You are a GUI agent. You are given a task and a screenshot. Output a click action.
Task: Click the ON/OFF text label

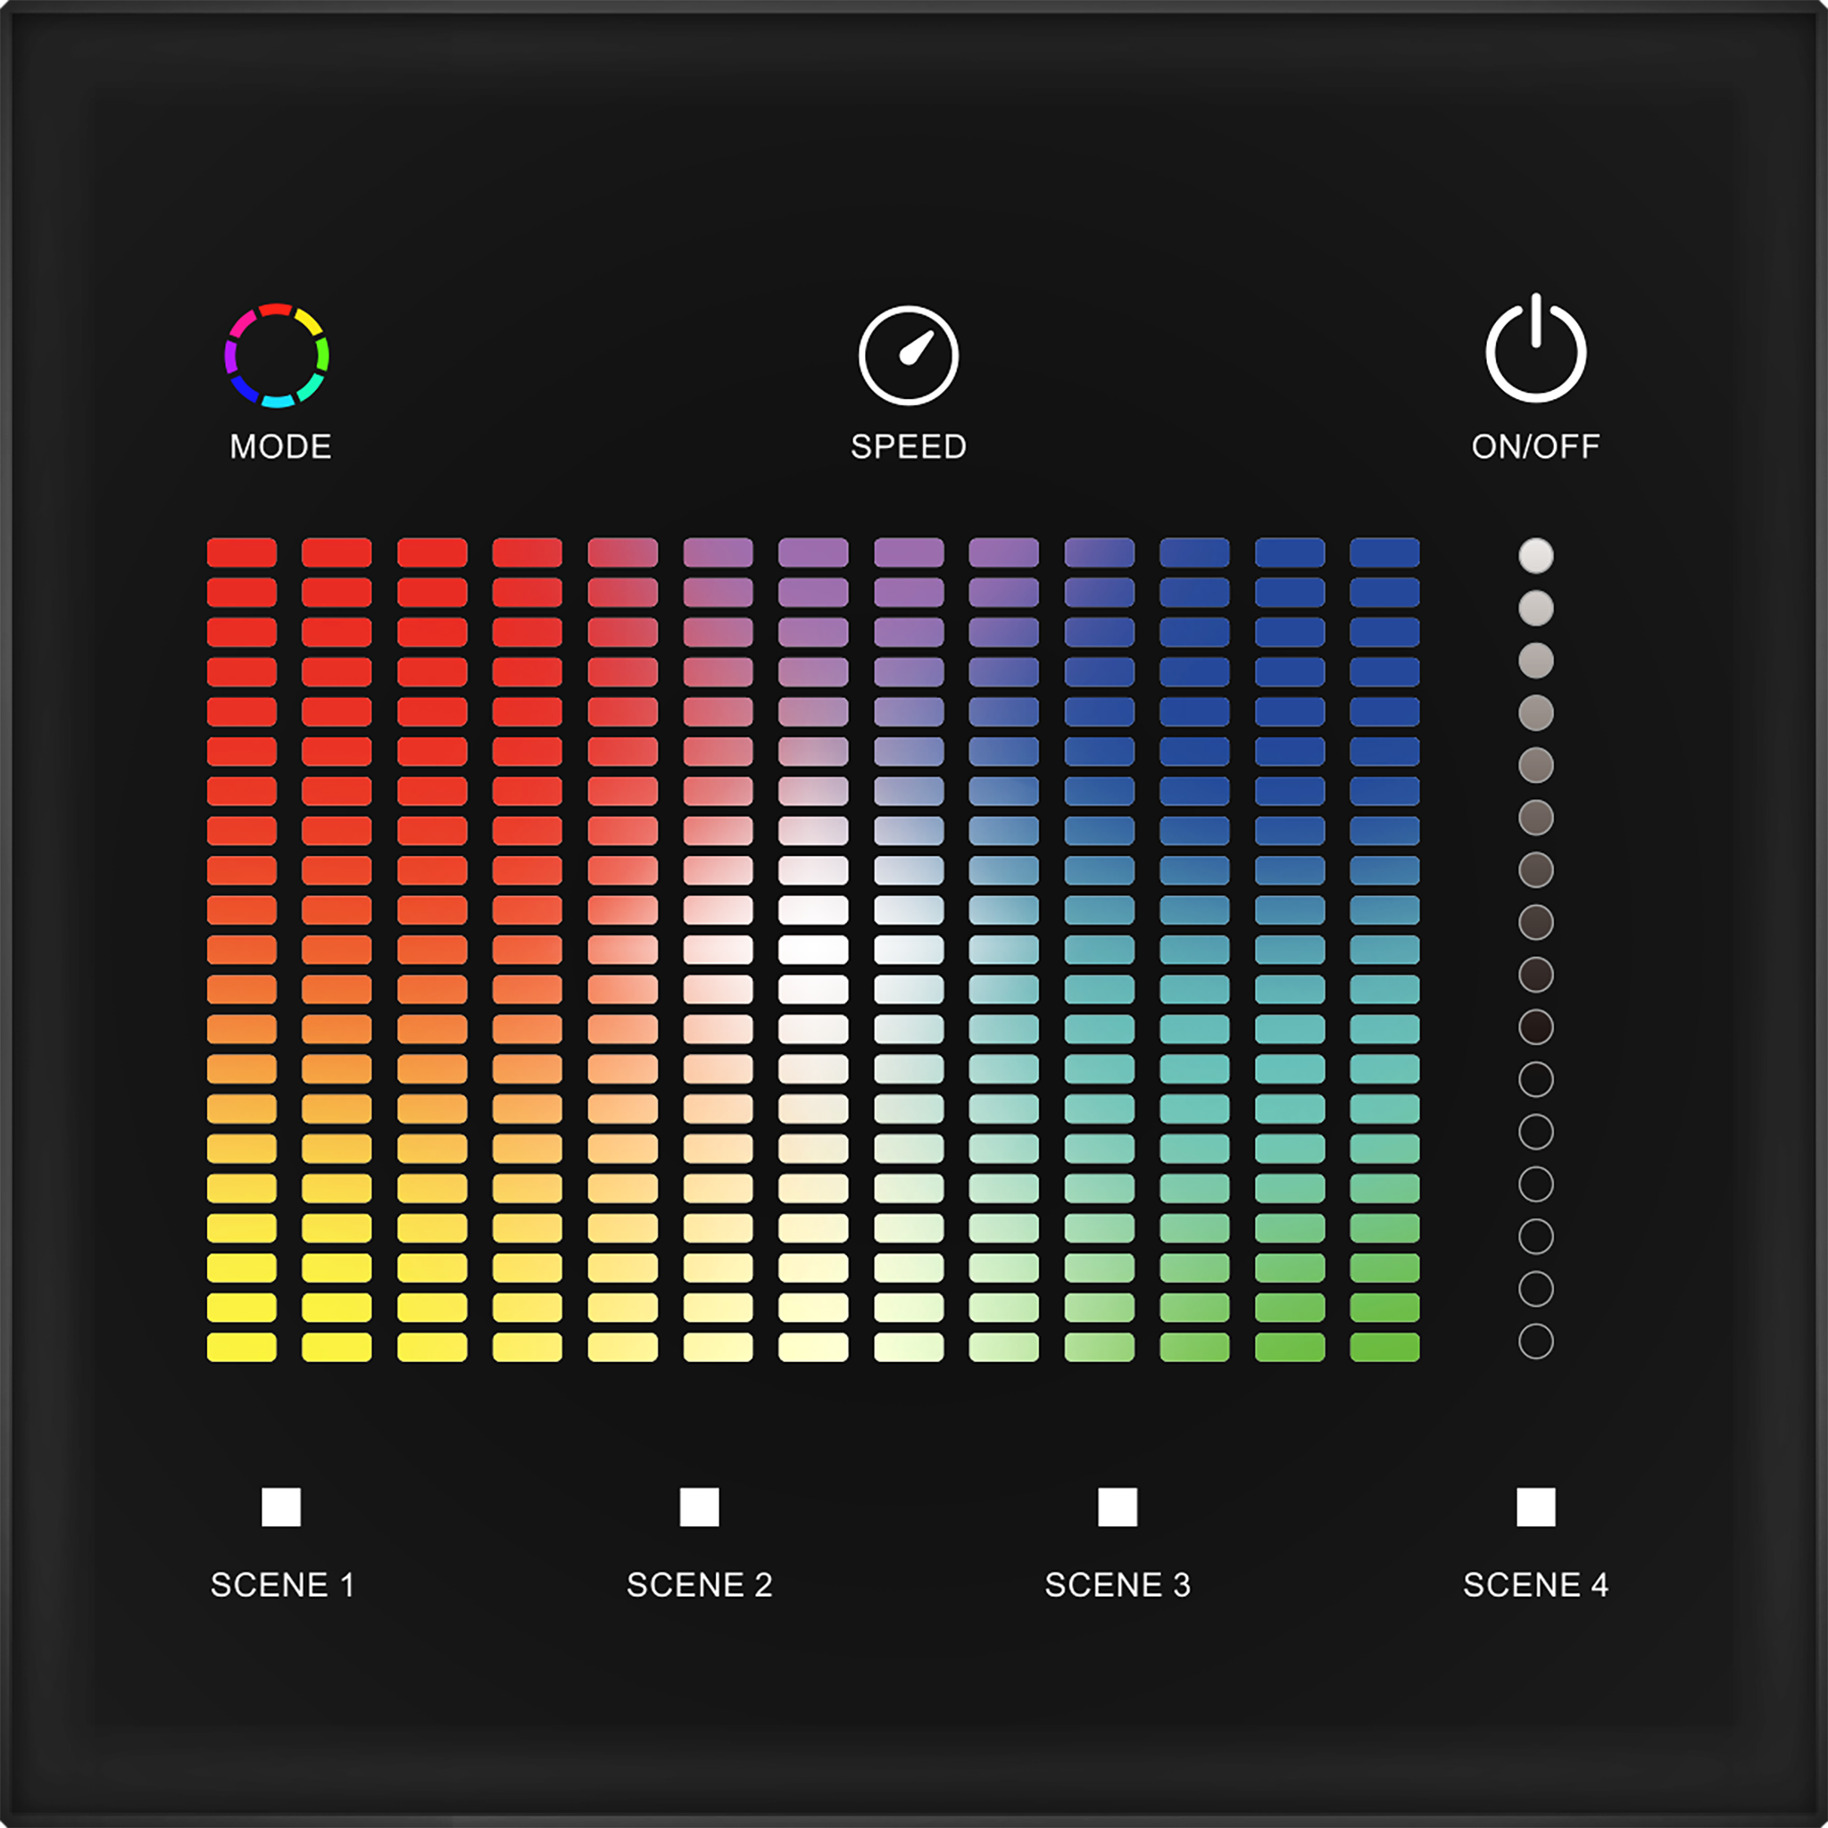pyautogui.click(x=1535, y=446)
